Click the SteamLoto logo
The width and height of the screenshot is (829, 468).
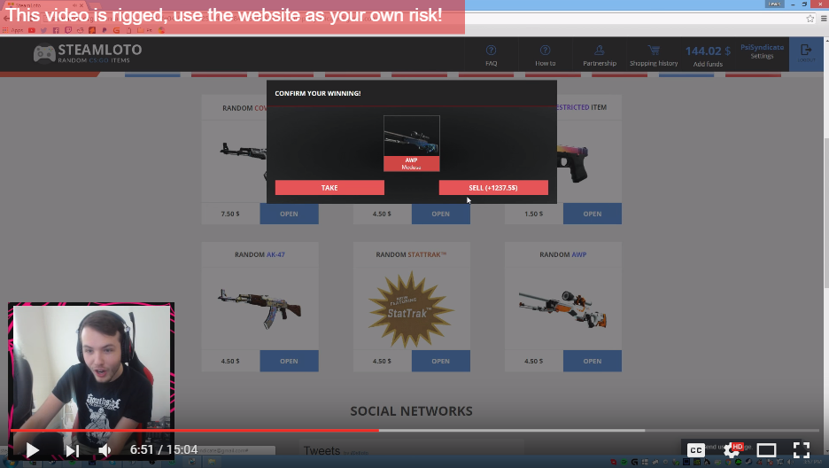(x=87, y=53)
